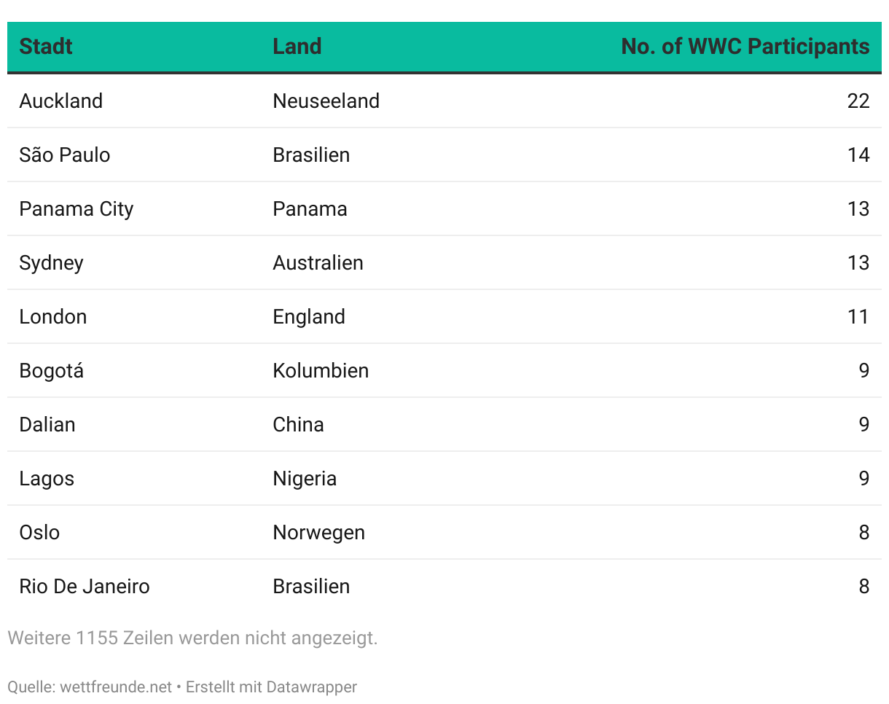Click the Stadt column header
The image size is (889, 704).
45,47
